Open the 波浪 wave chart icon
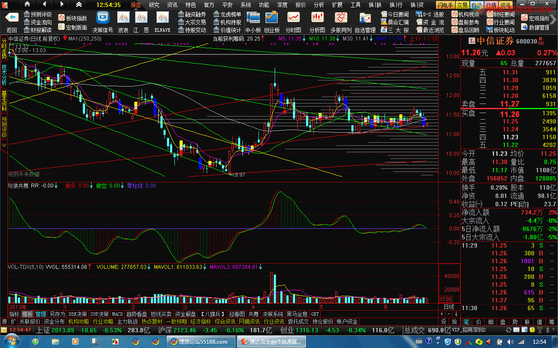 (123, 17)
